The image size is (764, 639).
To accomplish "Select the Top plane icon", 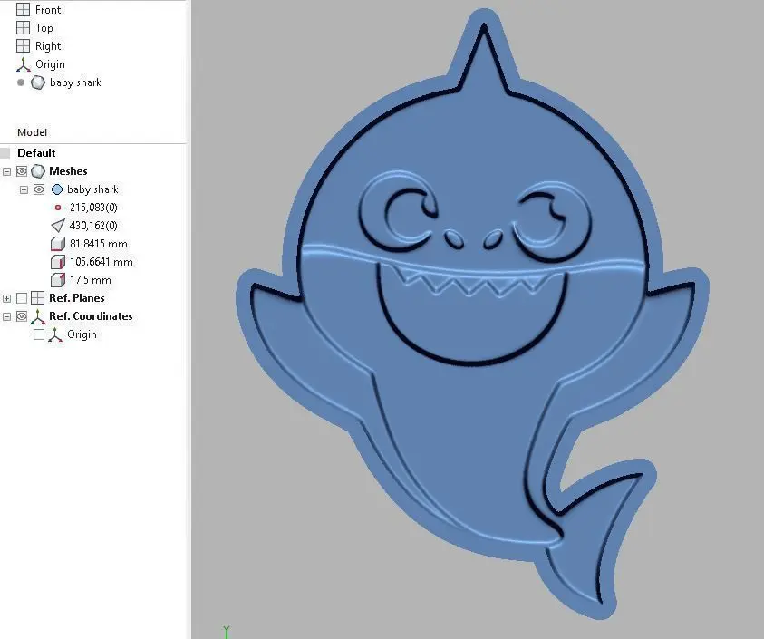I will pos(23,28).
